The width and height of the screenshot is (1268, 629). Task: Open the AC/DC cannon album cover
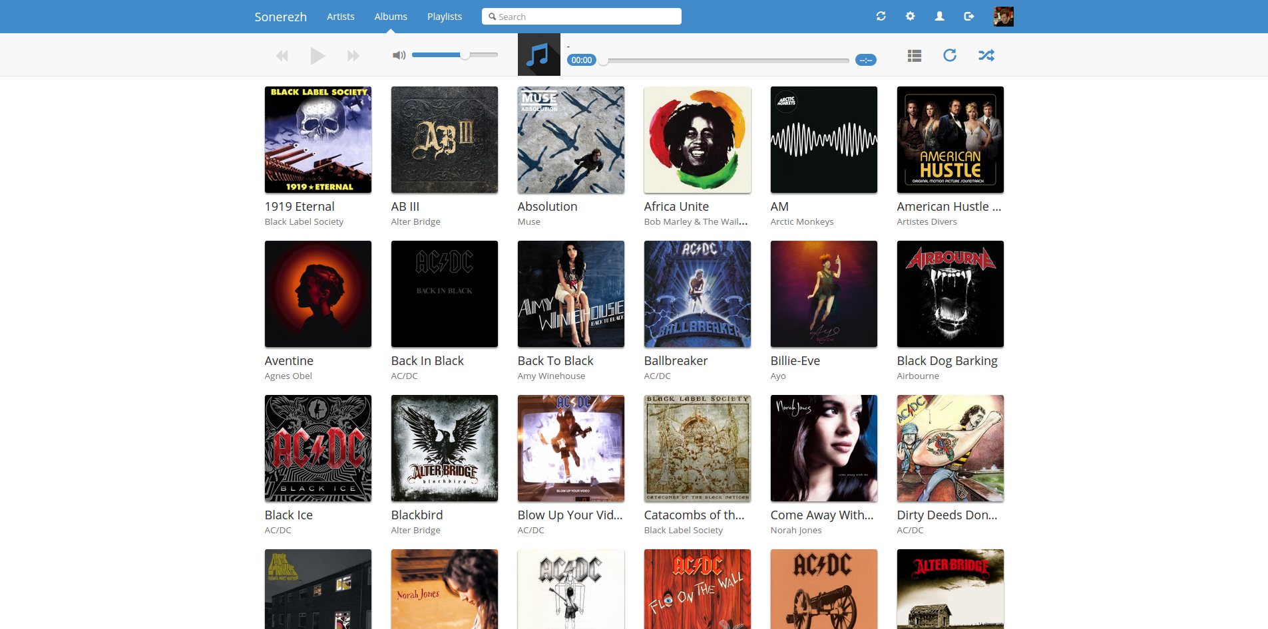(824, 589)
